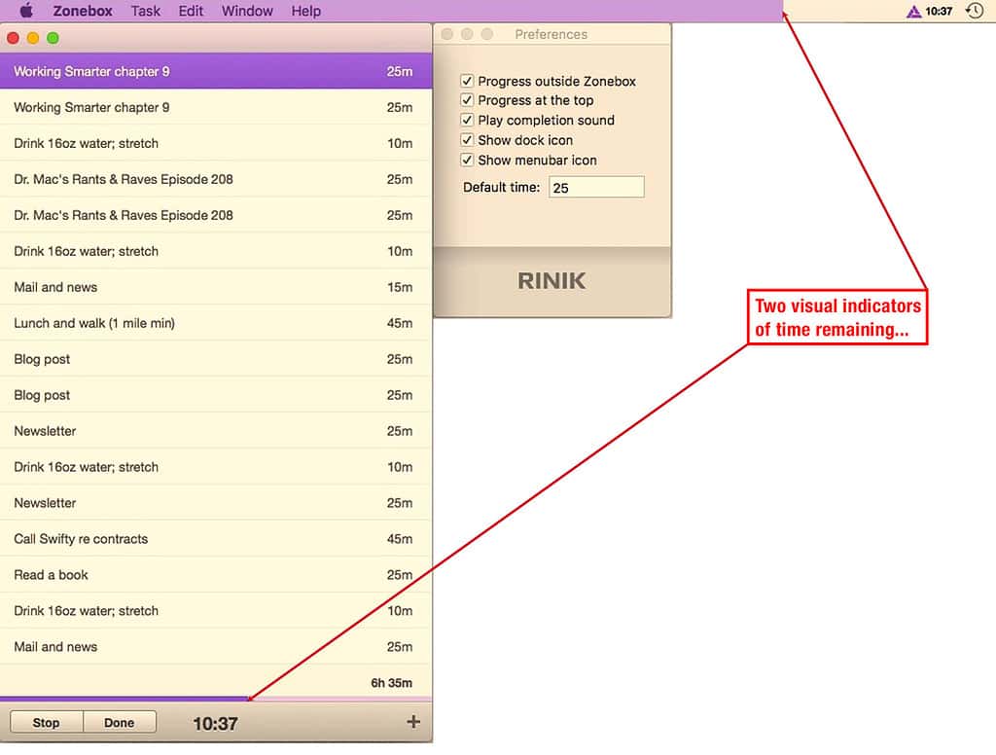Viewport: 996px width, 755px height.
Task: Click the menubar 10:37 timer text
Action: (939, 11)
